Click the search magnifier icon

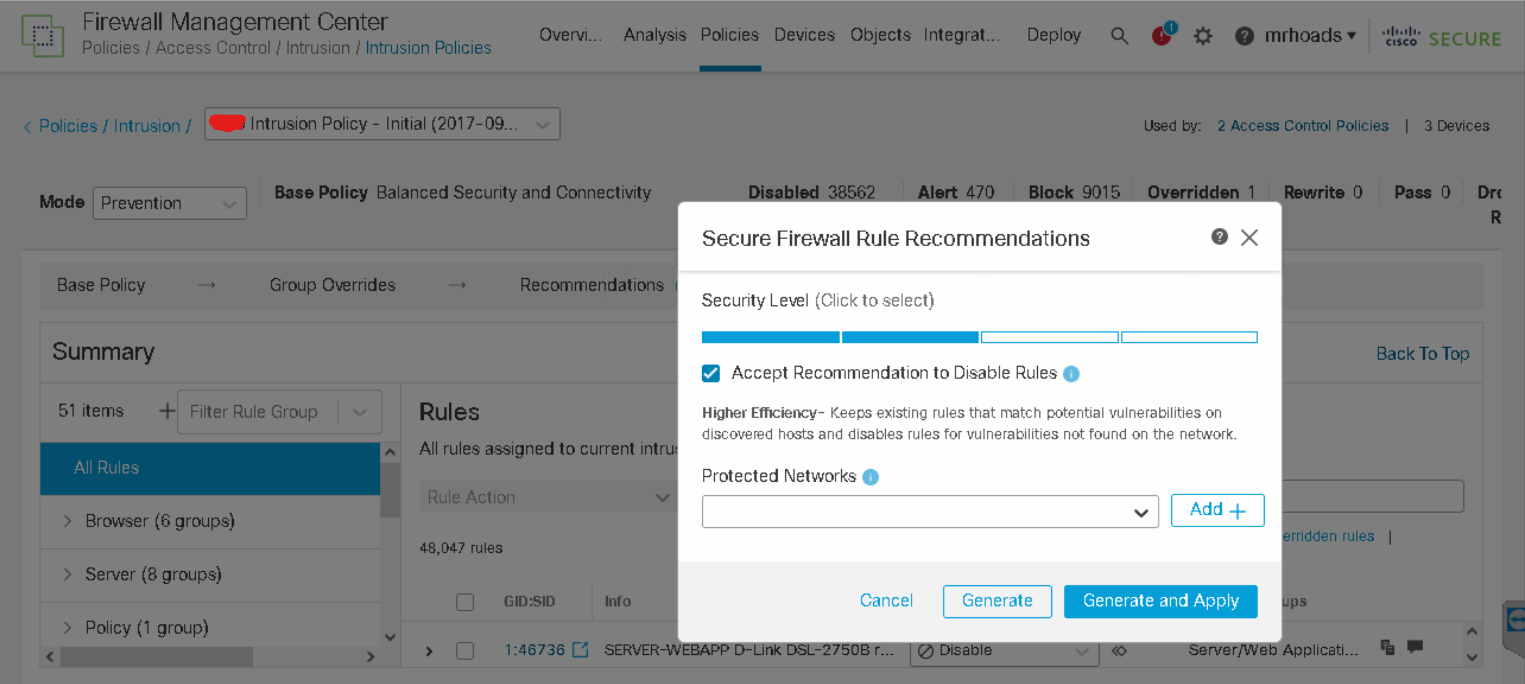[1118, 37]
